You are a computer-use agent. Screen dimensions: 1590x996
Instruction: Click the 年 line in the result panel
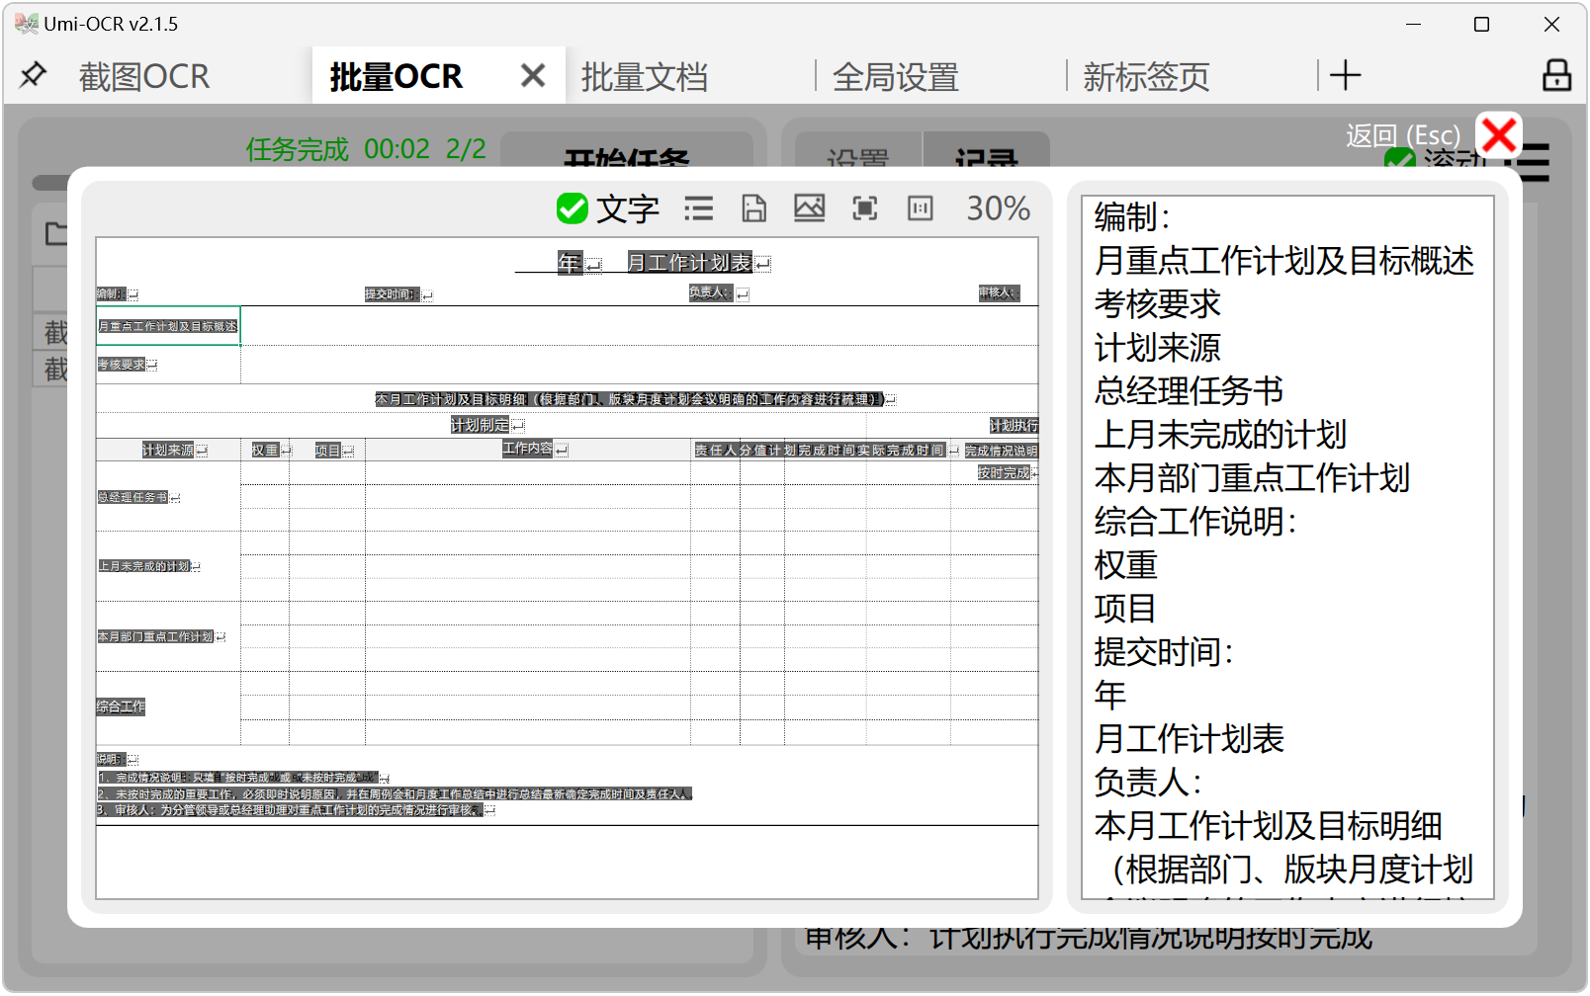[x=1109, y=695]
